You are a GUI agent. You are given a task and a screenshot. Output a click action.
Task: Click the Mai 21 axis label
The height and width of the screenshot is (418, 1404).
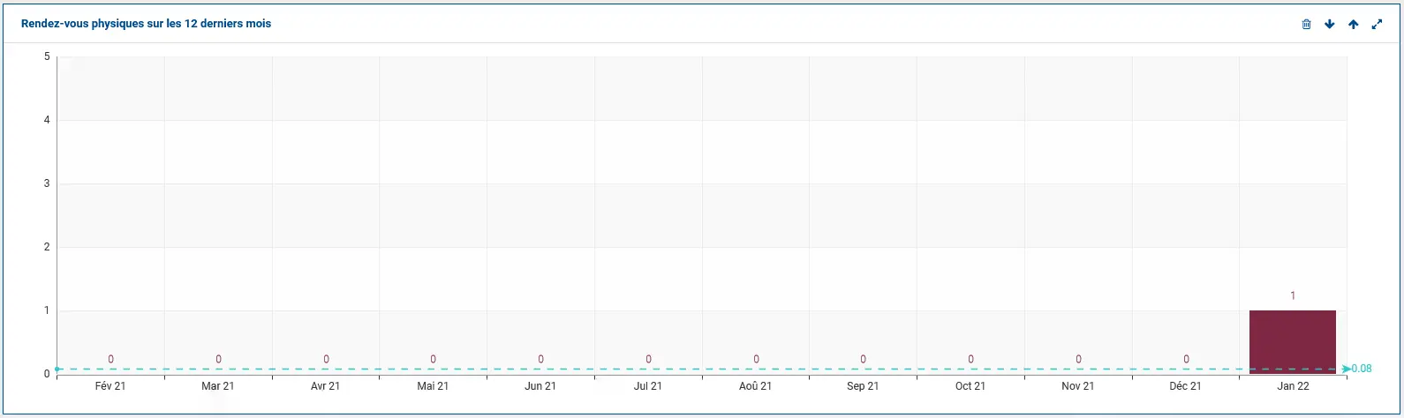tap(433, 386)
